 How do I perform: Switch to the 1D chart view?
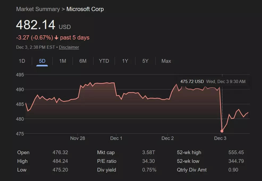22,61
